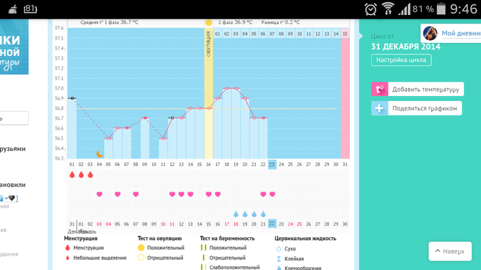Open the Настройка цикла cycle settings
The width and height of the screenshot is (481, 270).
401,60
